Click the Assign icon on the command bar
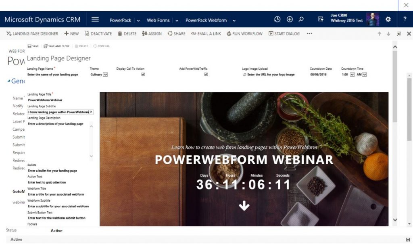Screen dimensions: 413x244 pyautogui.click(x=144, y=33)
